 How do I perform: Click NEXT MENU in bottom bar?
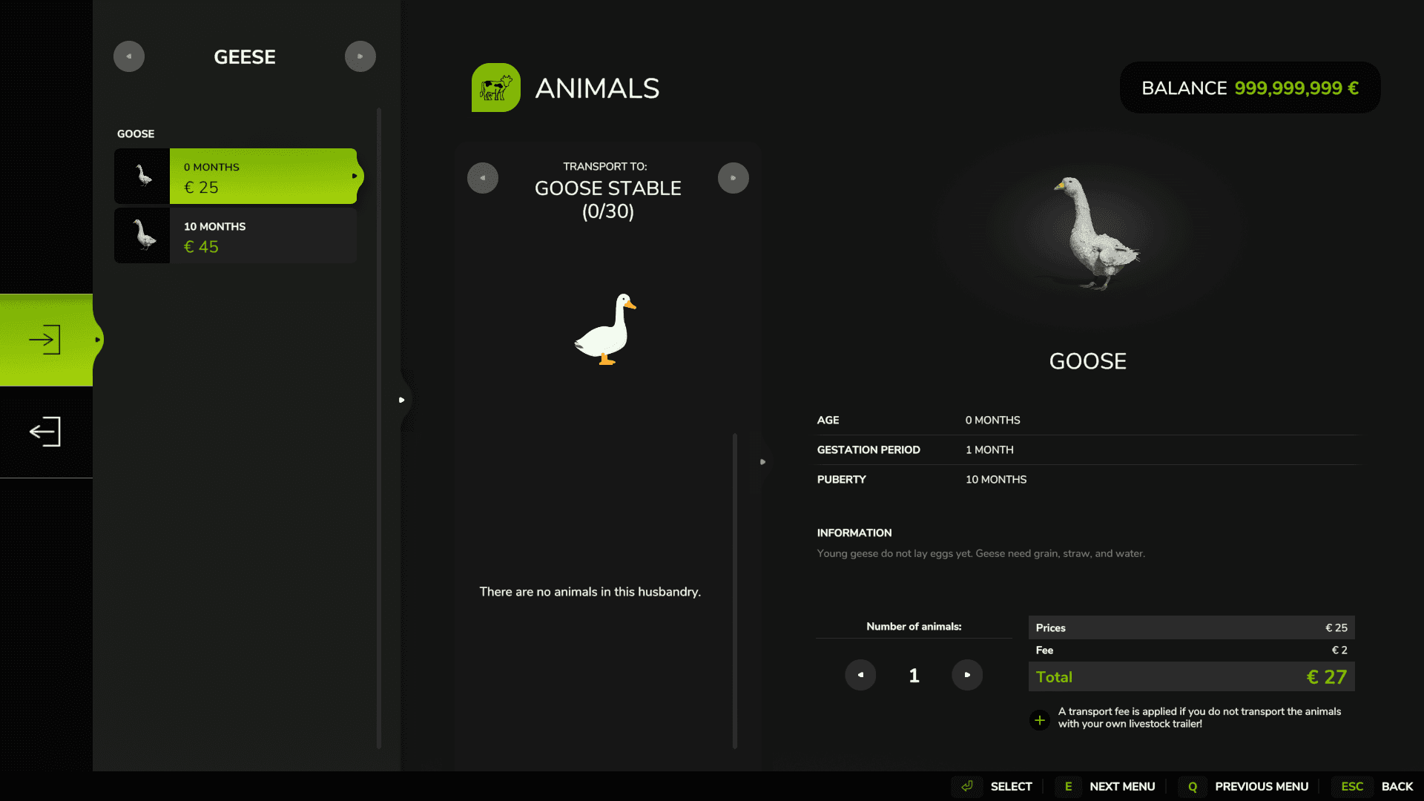coord(1122,787)
